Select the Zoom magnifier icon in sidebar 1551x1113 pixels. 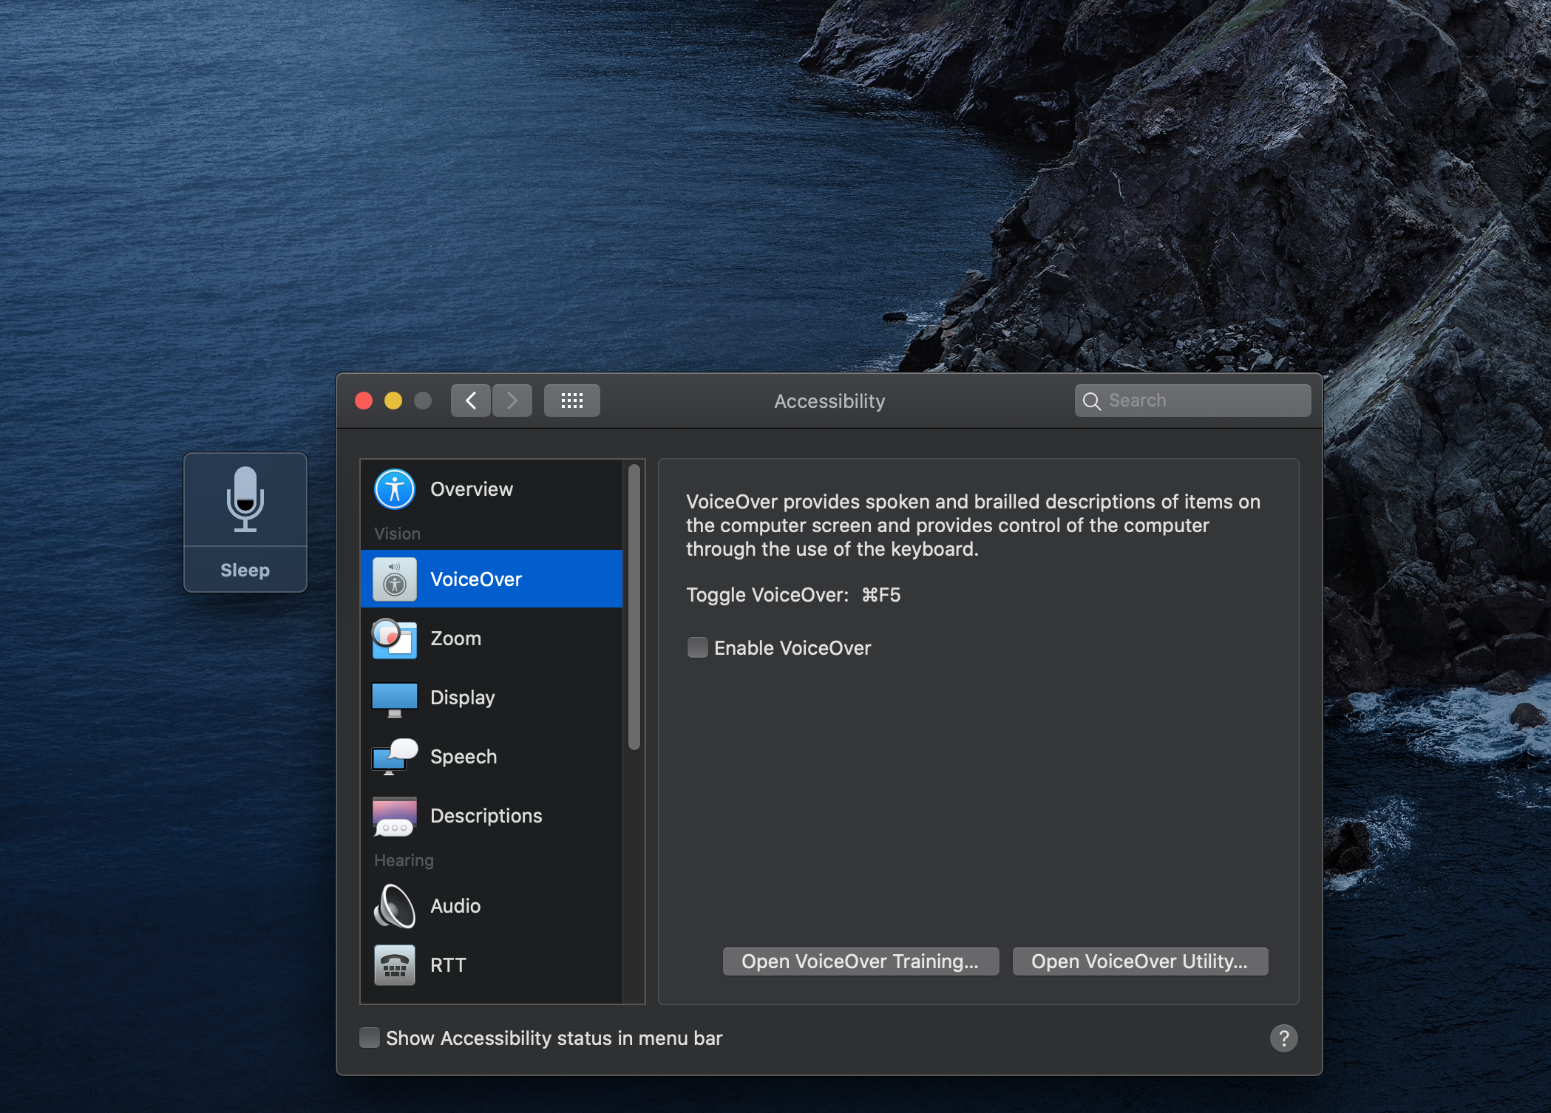click(x=394, y=639)
